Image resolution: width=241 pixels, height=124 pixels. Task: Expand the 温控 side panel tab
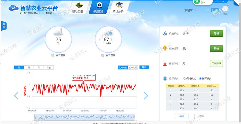(4, 26)
